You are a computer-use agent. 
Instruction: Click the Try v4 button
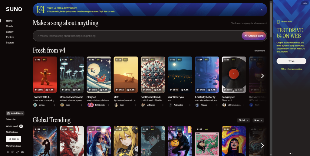tap(291, 61)
